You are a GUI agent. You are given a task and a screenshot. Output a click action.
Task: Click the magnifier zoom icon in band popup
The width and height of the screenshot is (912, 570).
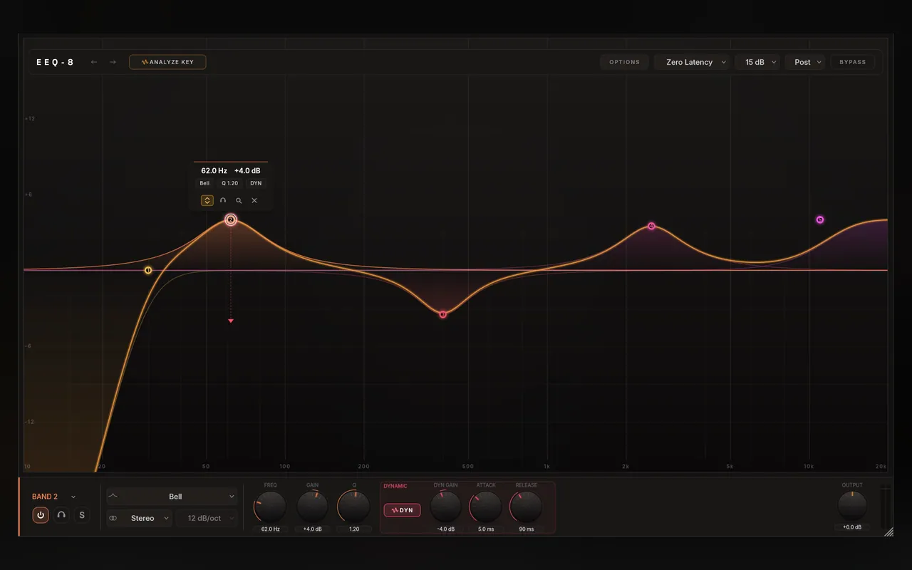pyautogui.click(x=239, y=201)
